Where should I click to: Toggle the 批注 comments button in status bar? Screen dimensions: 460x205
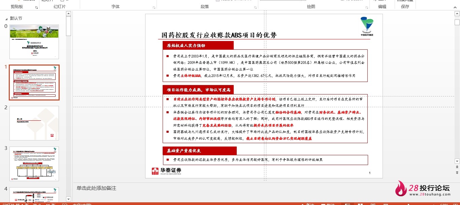pyautogui.click(x=328, y=204)
